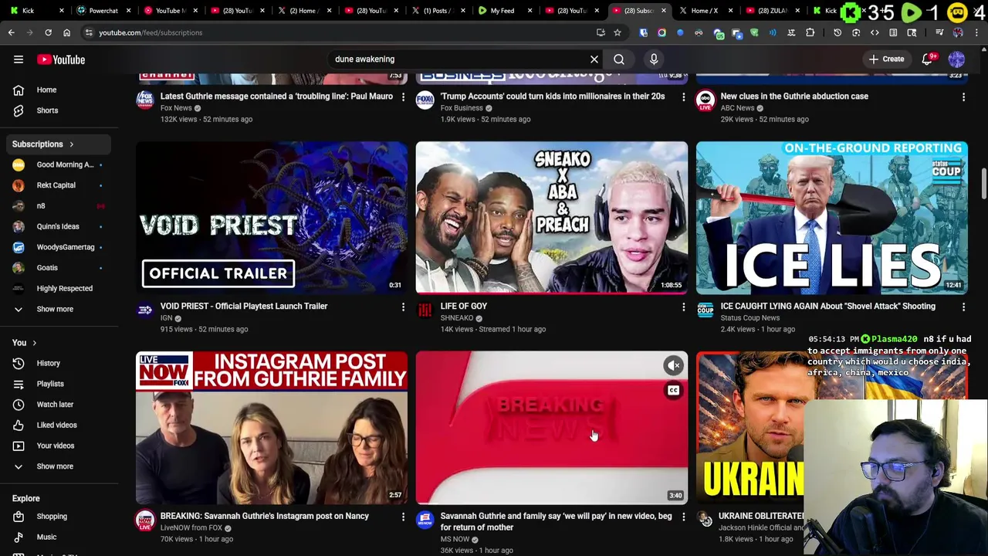Open Status Coup News channel link
The height and width of the screenshot is (556, 988).
(x=750, y=318)
